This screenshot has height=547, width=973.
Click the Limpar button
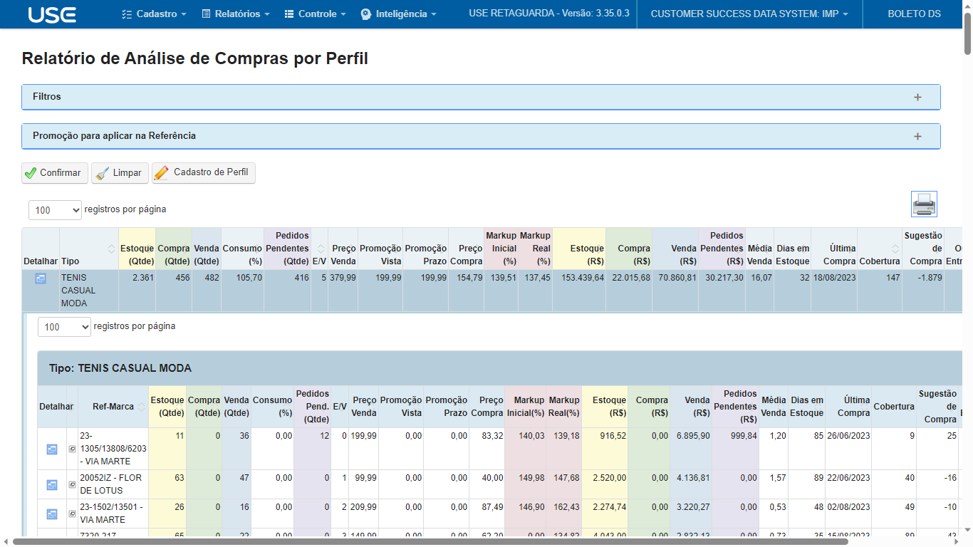[120, 173]
